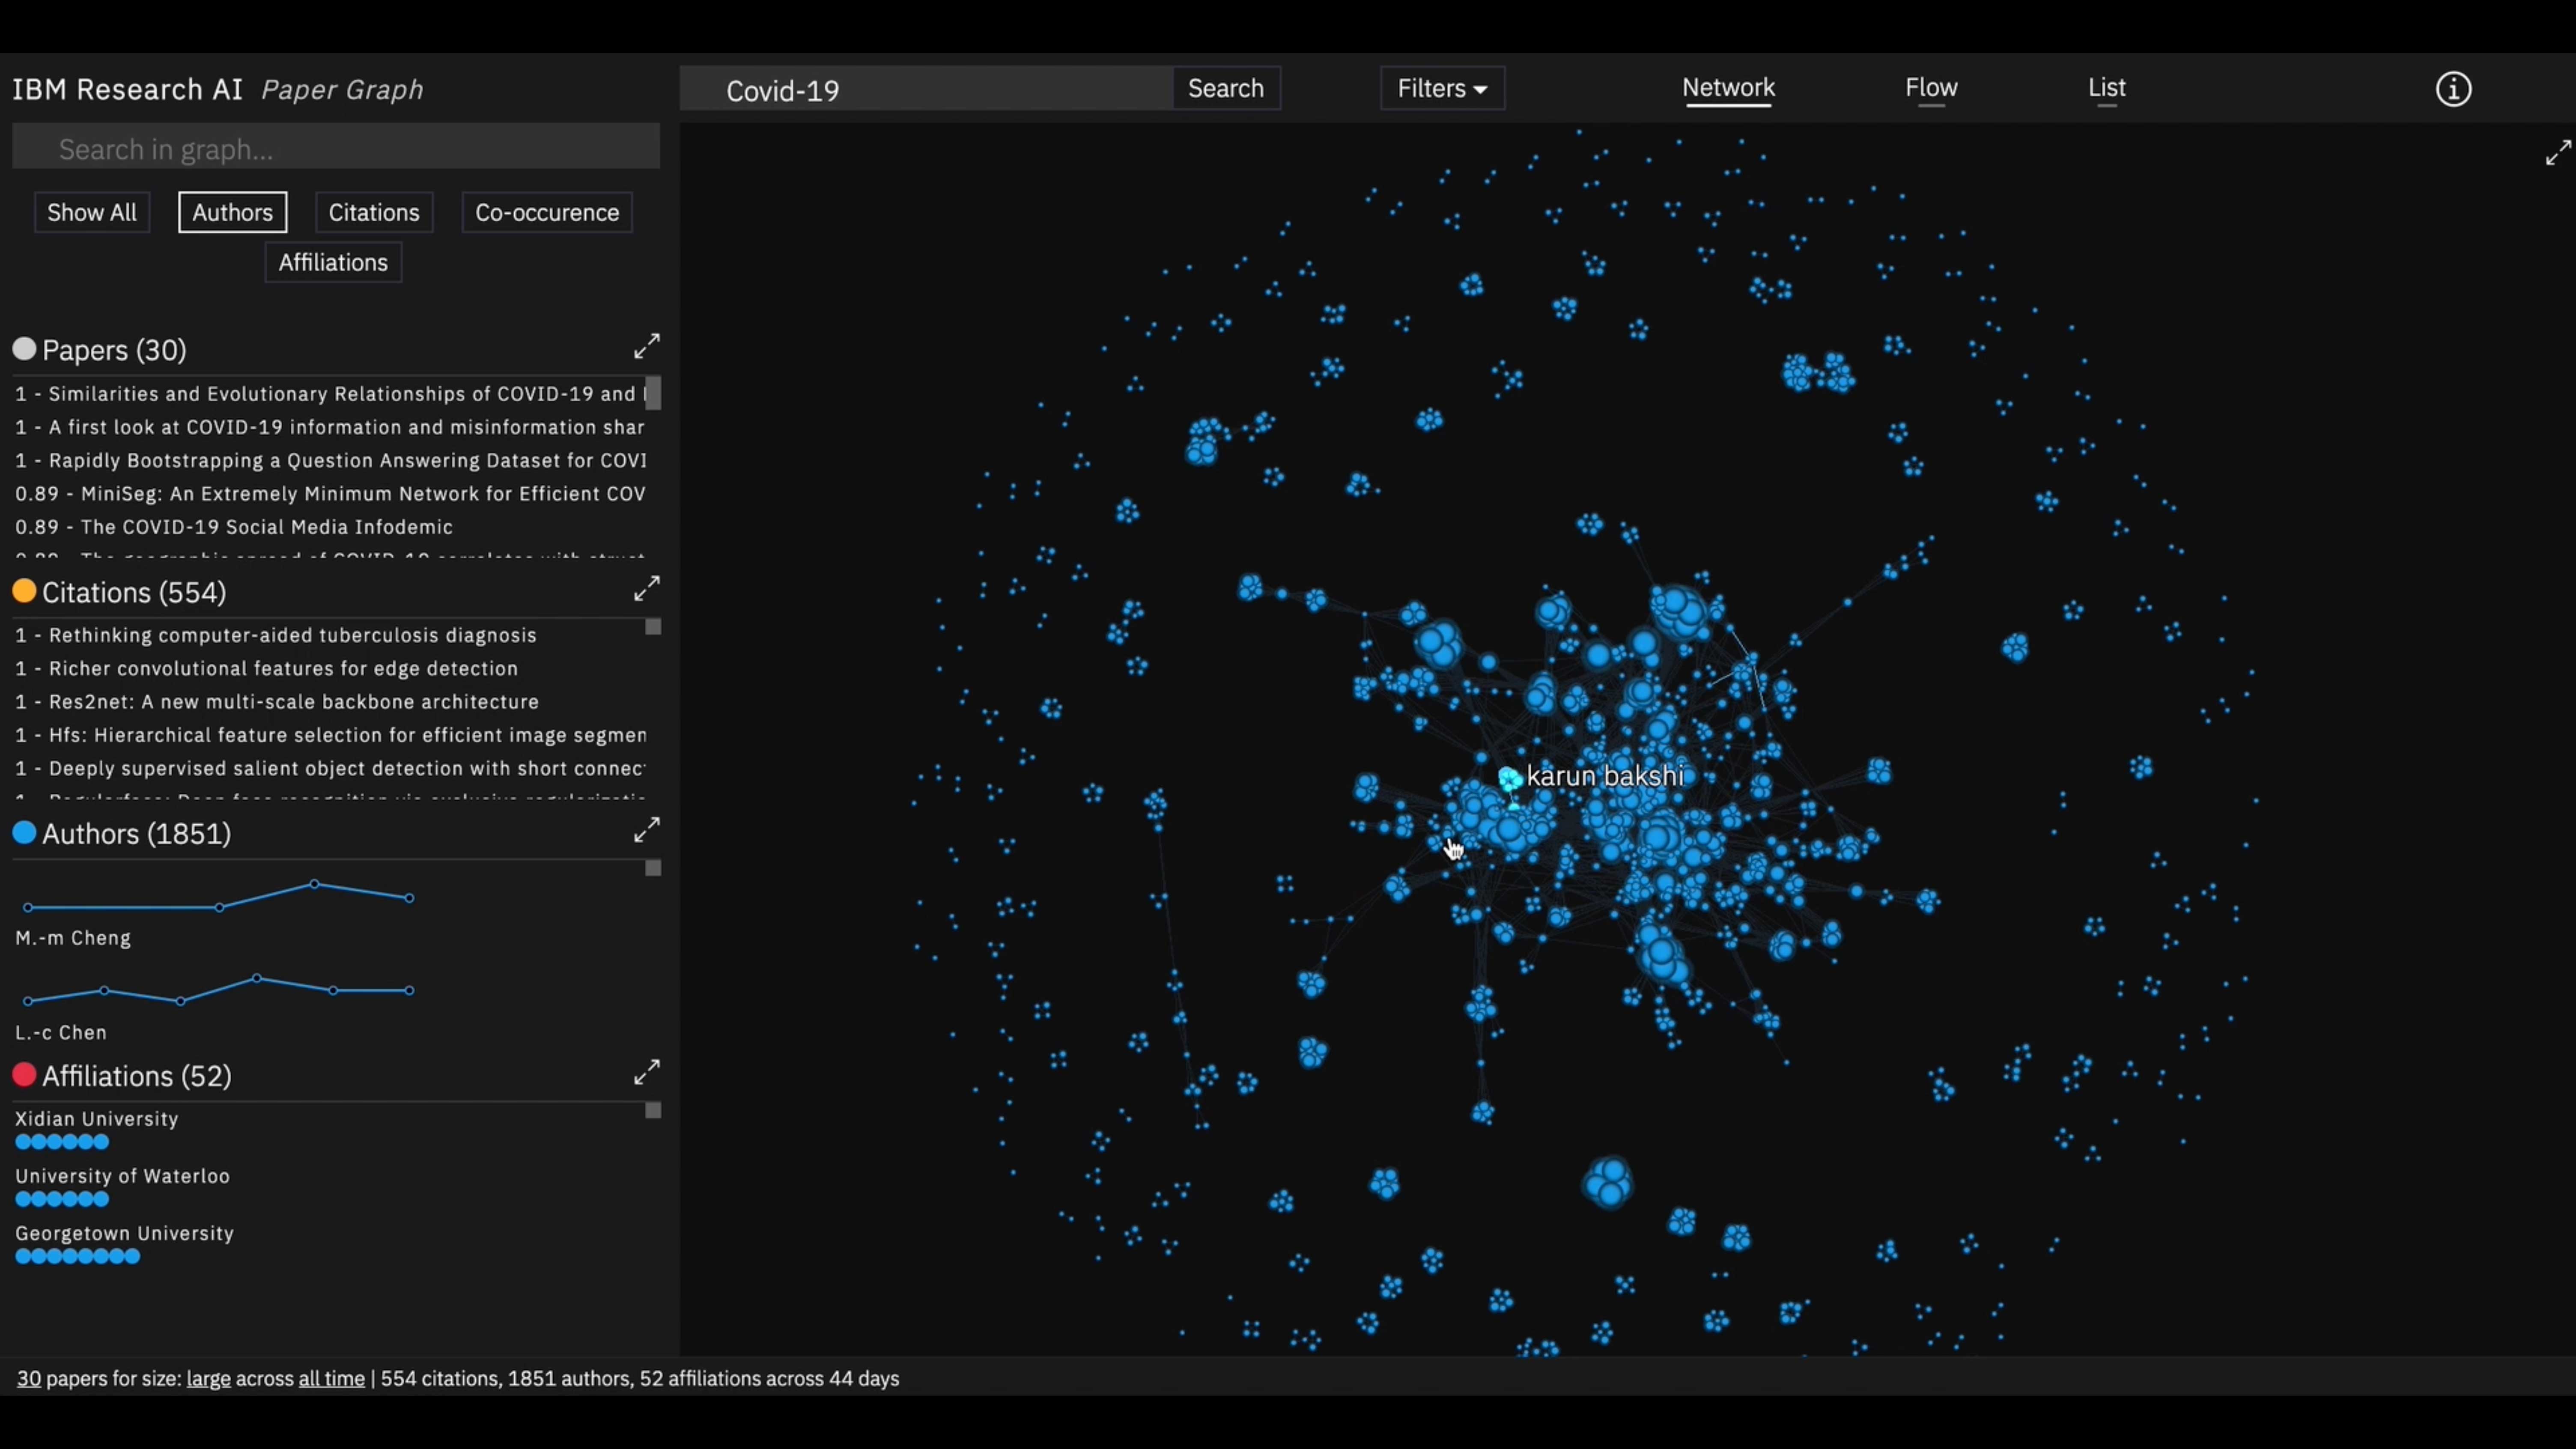Click the grey Papers circle icon
This screenshot has height=1449, width=2576.
coord(24,349)
